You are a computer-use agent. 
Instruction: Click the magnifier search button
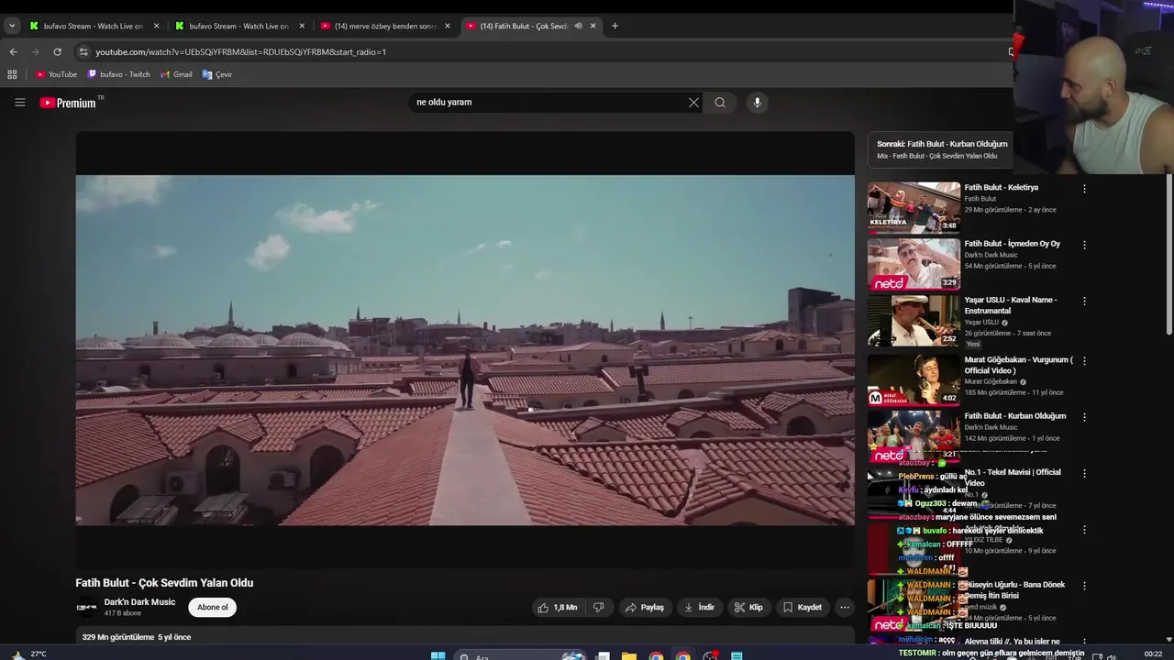[720, 103]
